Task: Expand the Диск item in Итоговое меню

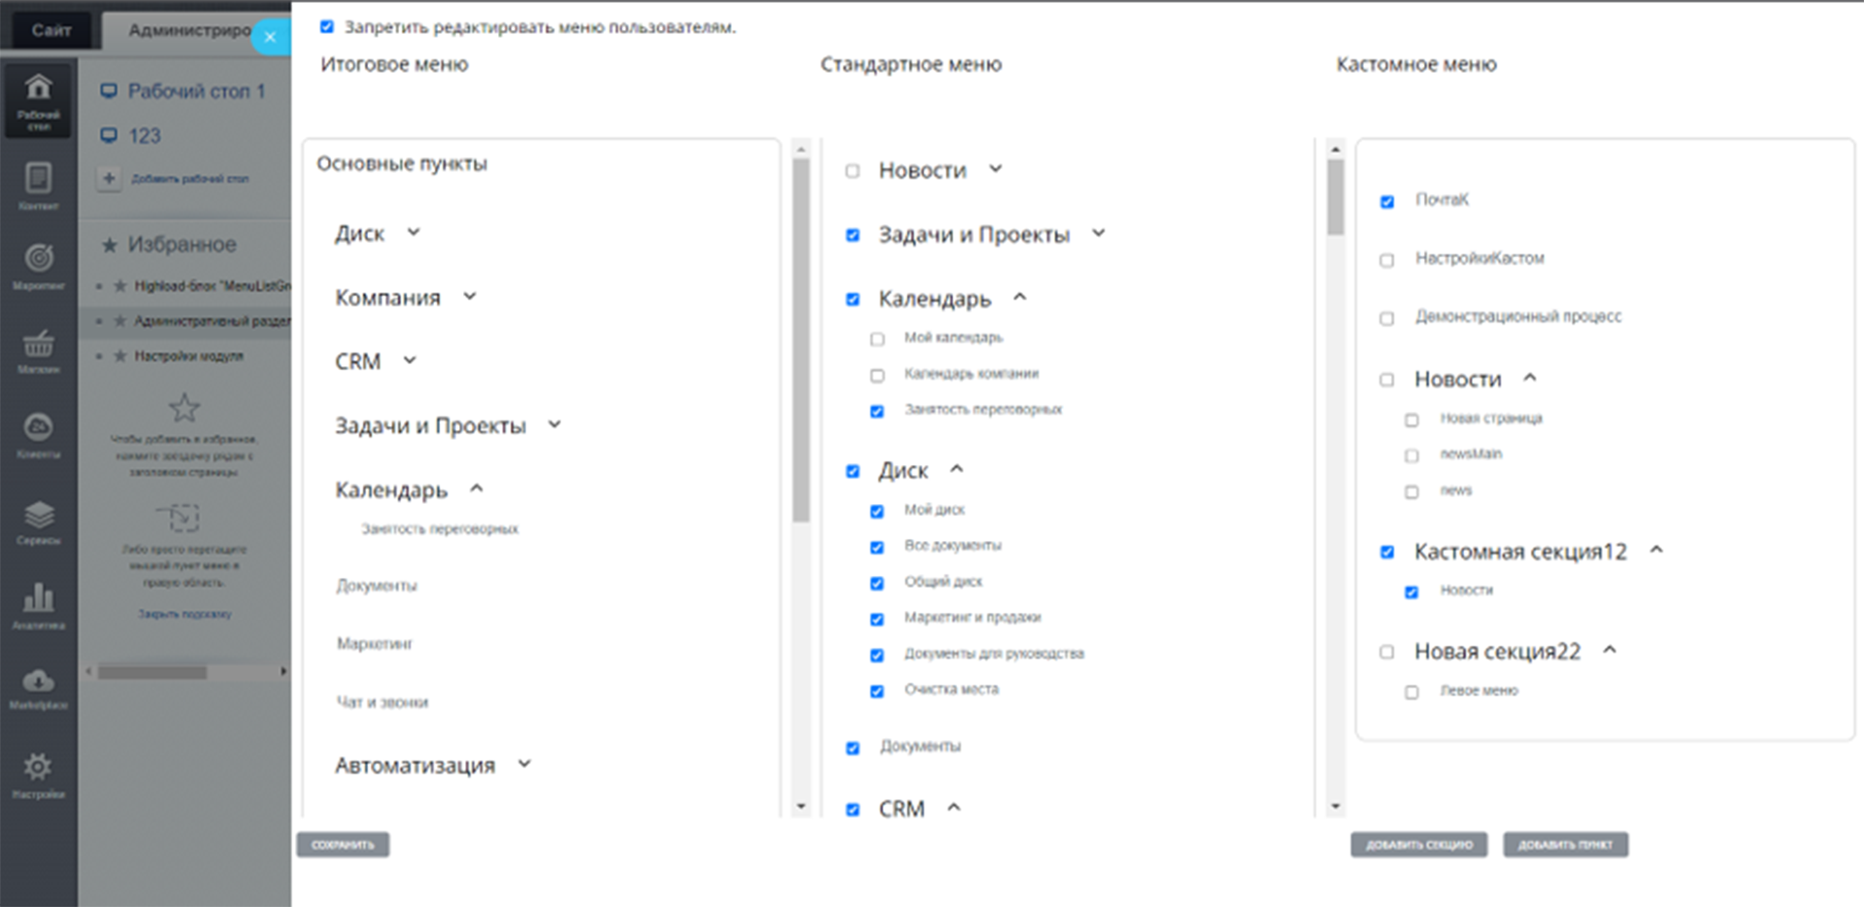Action: click(x=414, y=232)
